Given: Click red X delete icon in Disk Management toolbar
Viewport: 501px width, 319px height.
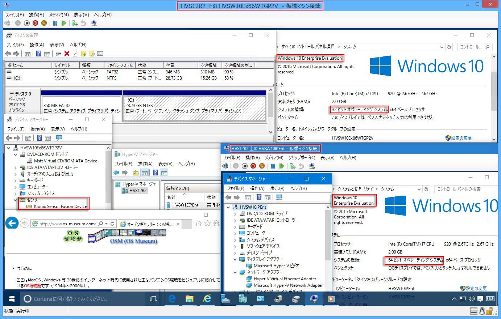Looking at the screenshot, I should [x=67, y=54].
